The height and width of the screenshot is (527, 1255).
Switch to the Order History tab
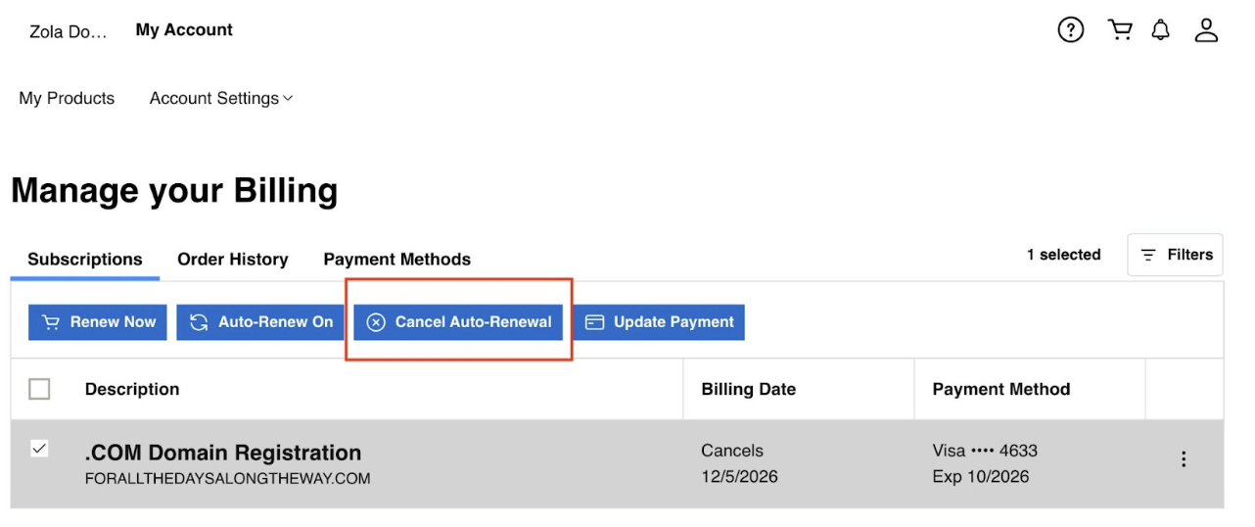(233, 260)
